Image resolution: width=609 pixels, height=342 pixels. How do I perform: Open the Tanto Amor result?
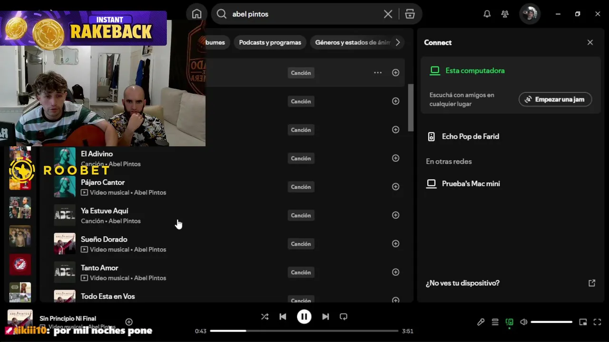(x=99, y=268)
